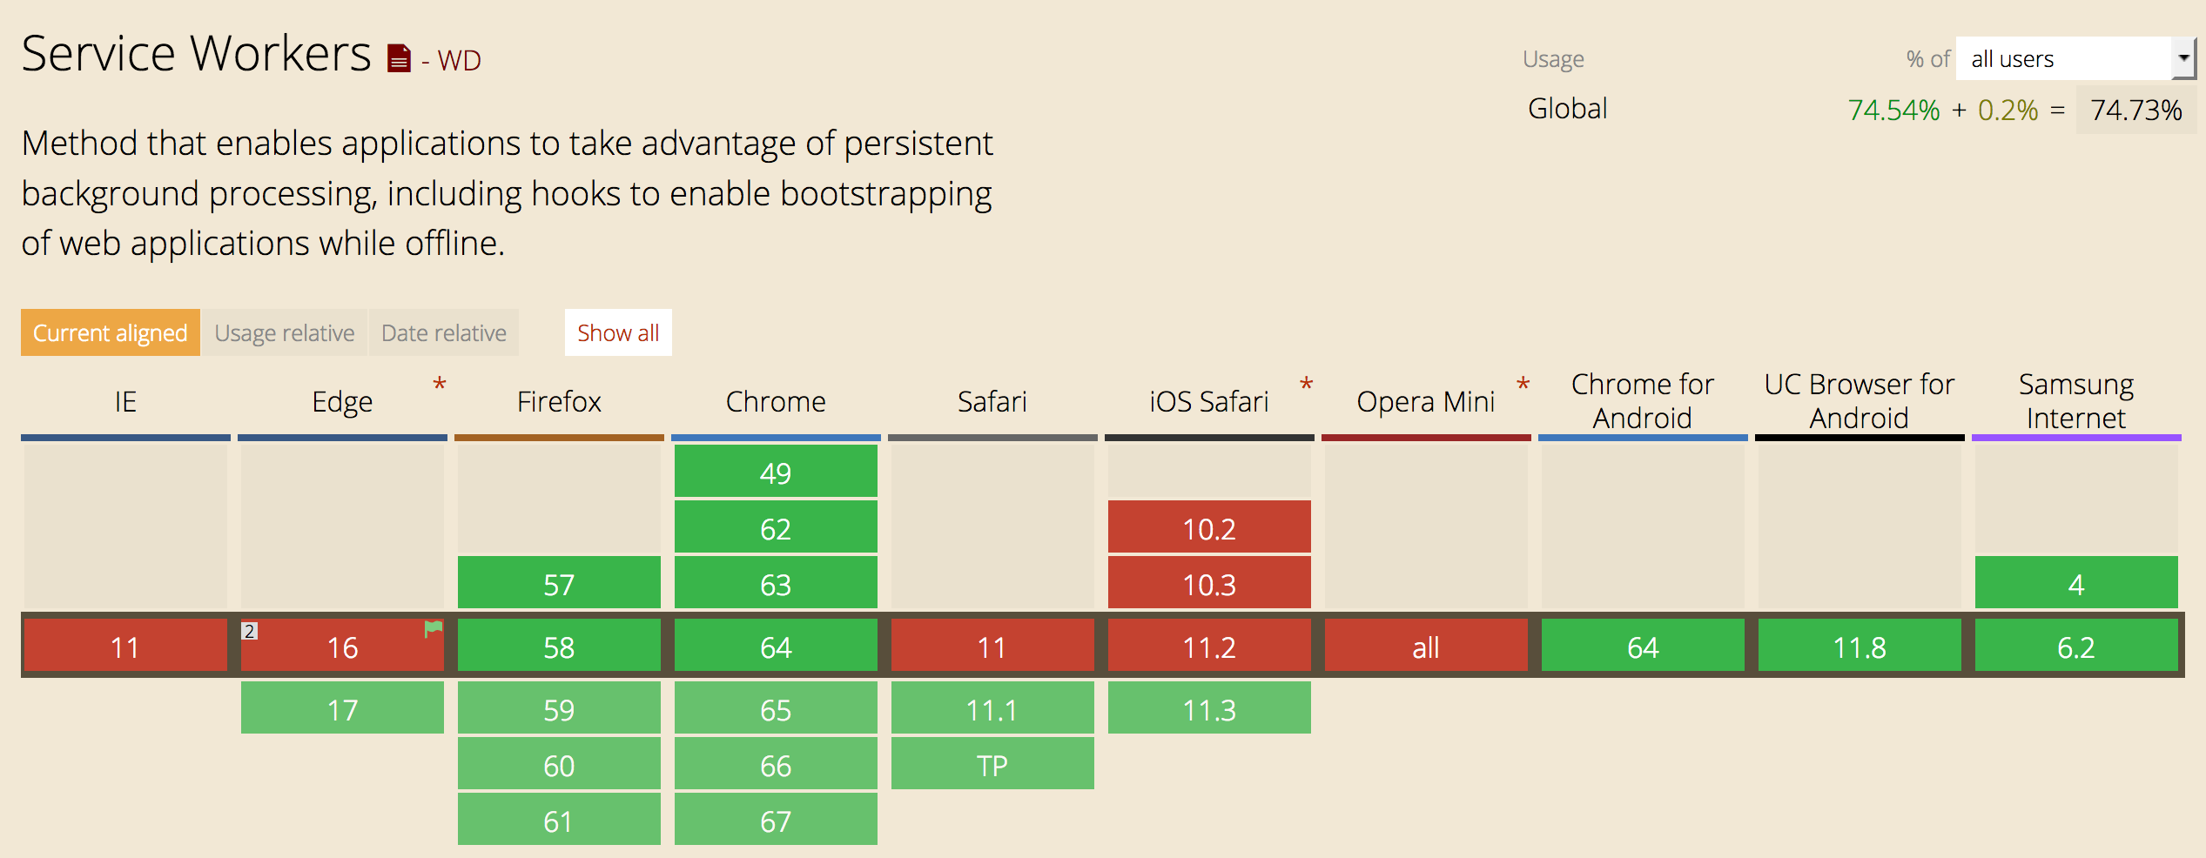Click the Chrome 64 support cell
Image resolution: width=2206 pixels, height=858 pixels.
click(x=775, y=646)
